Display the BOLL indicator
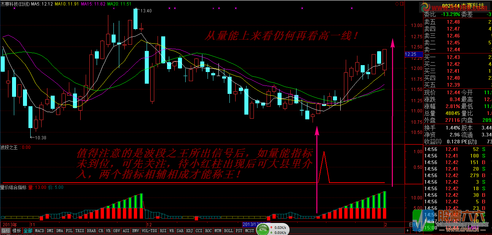 (x=228, y=230)
